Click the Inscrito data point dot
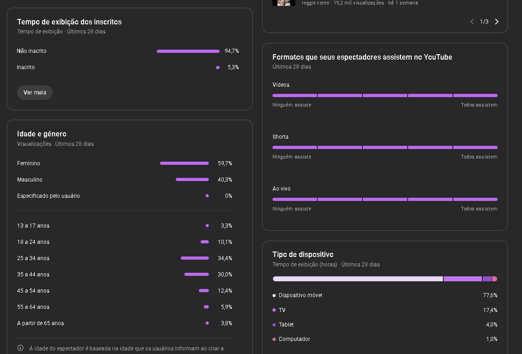 pos(218,68)
